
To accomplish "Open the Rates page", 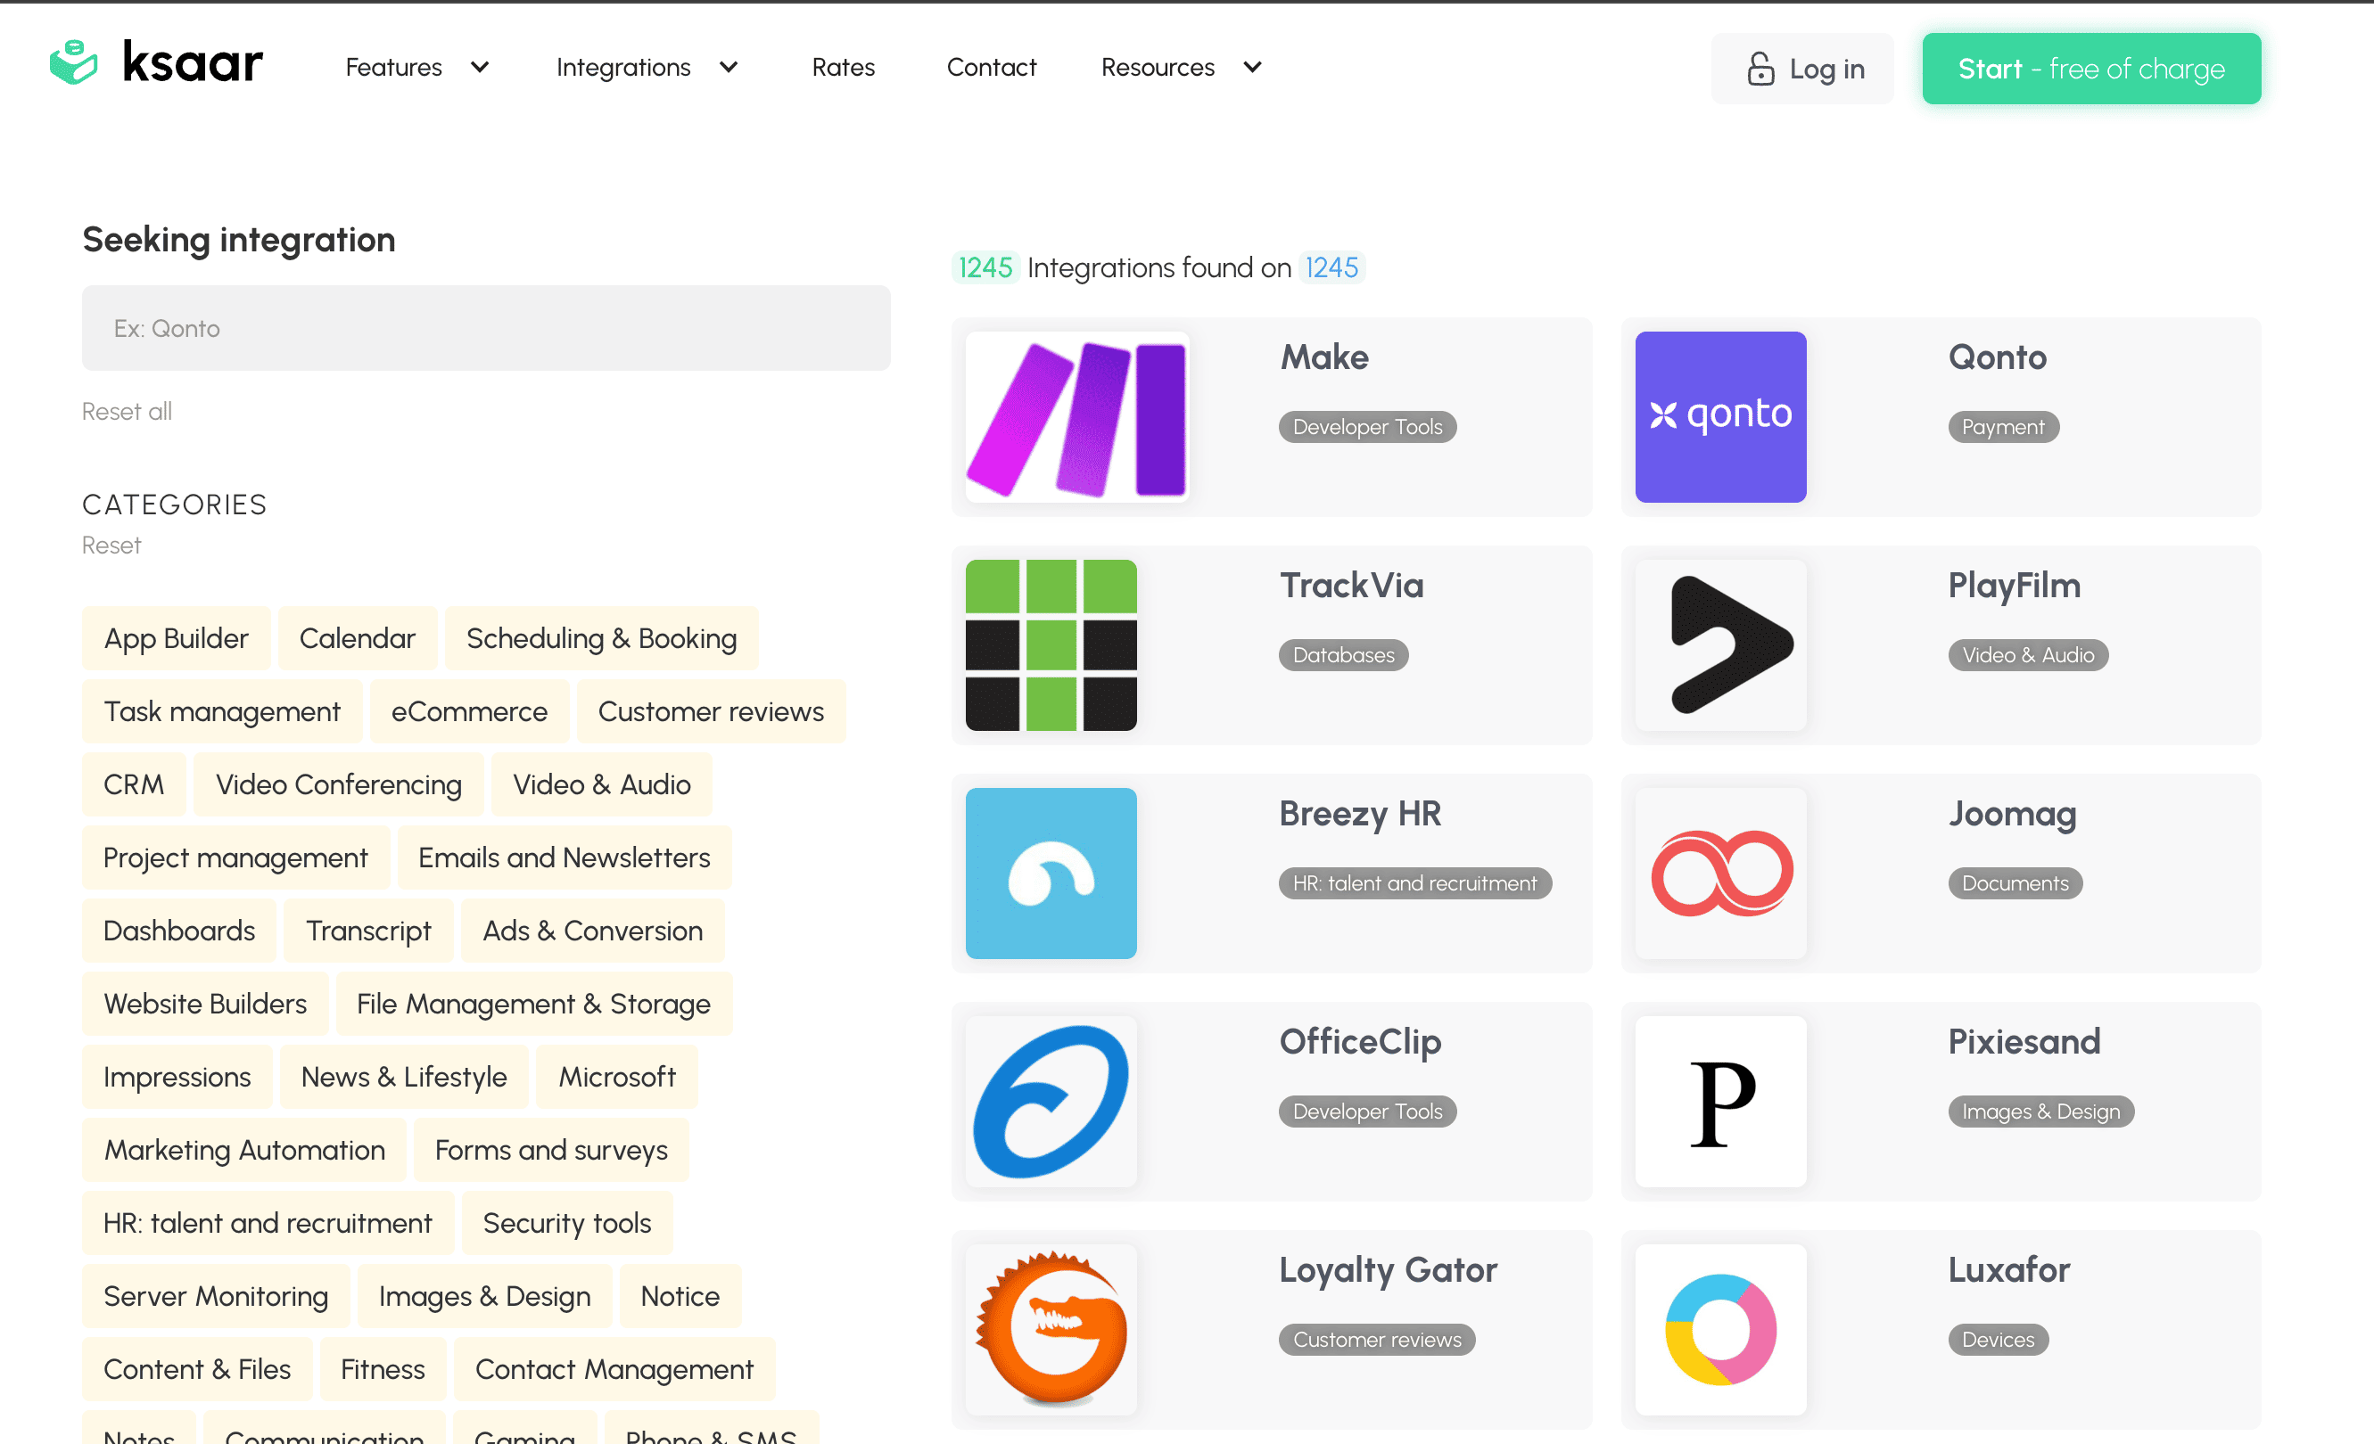I will pos(843,67).
